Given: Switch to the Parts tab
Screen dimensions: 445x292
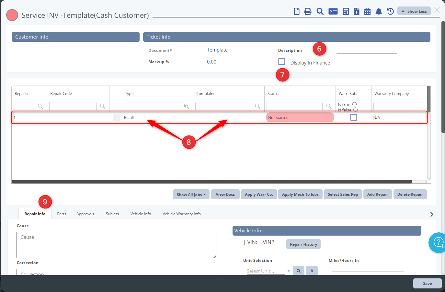Looking at the screenshot, I should 62,214.
